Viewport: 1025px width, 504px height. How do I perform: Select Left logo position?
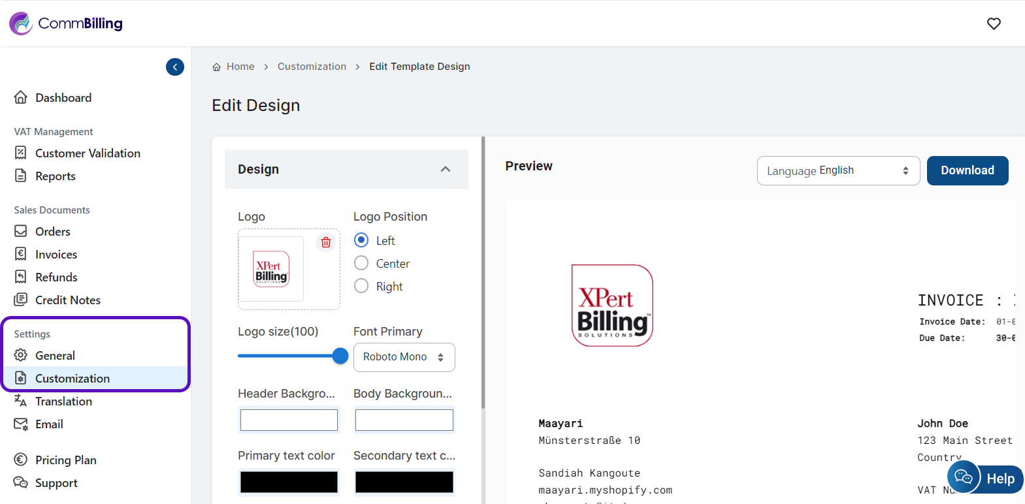[361, 240]
